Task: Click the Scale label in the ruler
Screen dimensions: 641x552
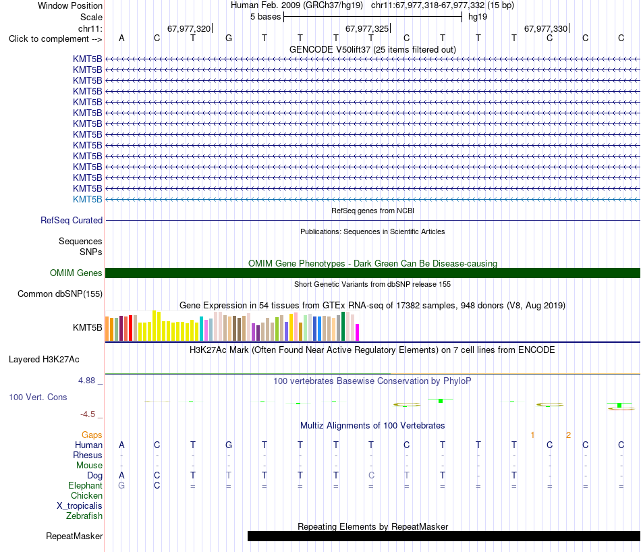Action: tap(91, 17)
